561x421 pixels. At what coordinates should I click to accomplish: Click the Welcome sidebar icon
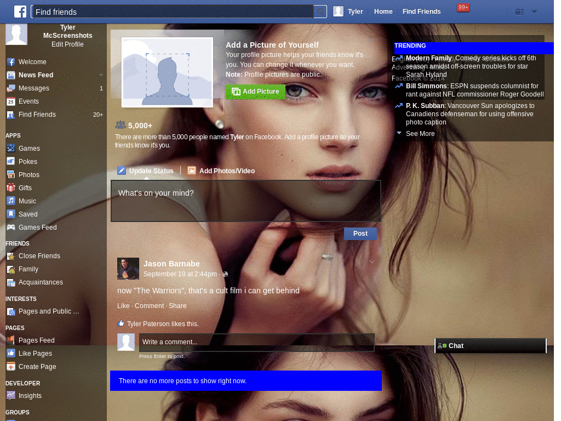coord(11,62)
